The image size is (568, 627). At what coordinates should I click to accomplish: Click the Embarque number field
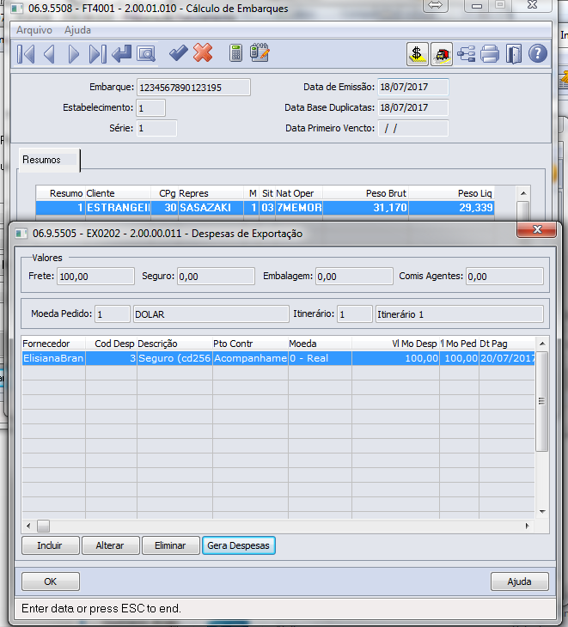point(193,87)
